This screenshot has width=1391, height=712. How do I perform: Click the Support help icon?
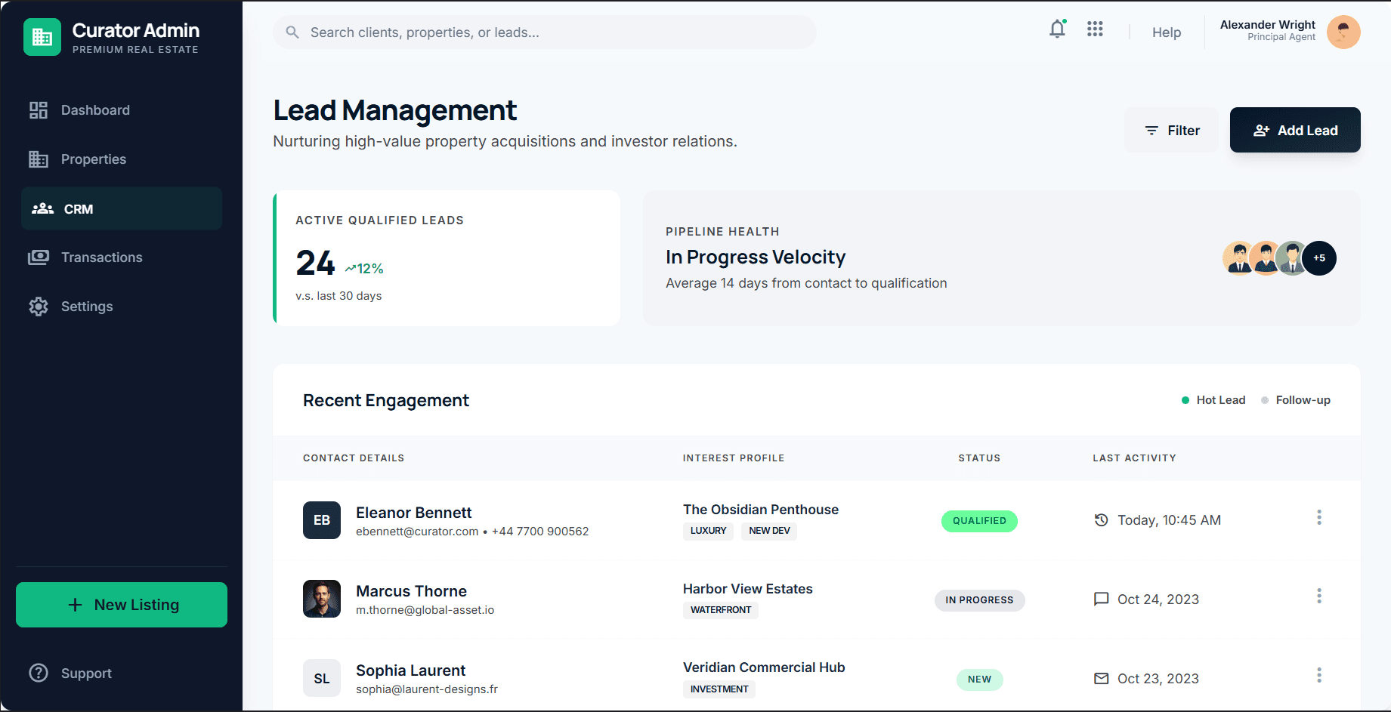(38, 673)
